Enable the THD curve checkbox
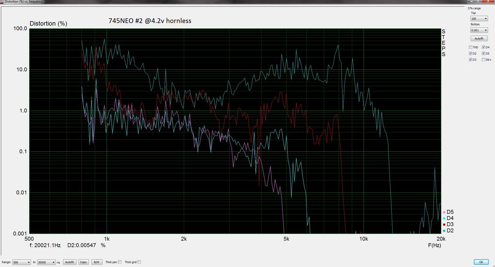 tap(470, 47)
